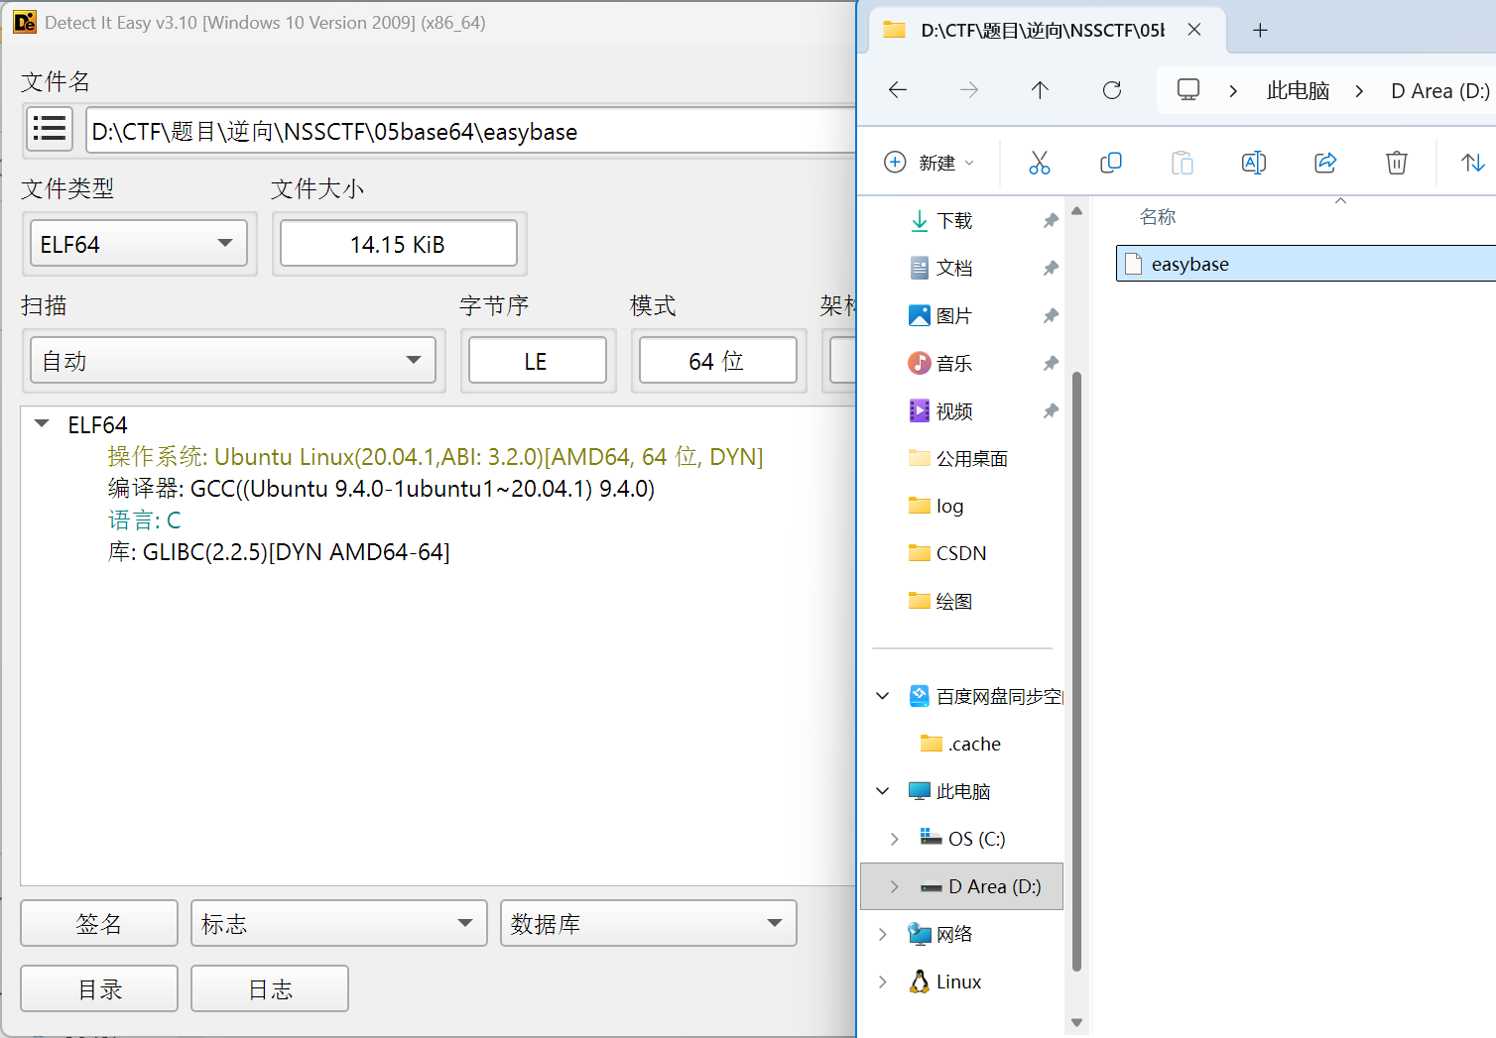
Task: Click the file path input field
Action: click(472, 131)
